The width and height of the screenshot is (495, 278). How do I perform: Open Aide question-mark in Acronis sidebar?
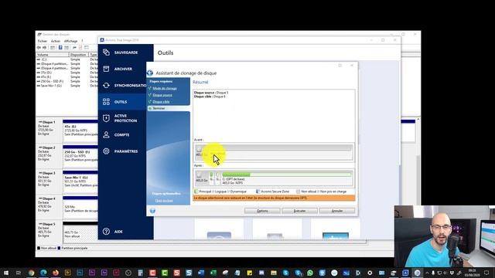[106, 232]
